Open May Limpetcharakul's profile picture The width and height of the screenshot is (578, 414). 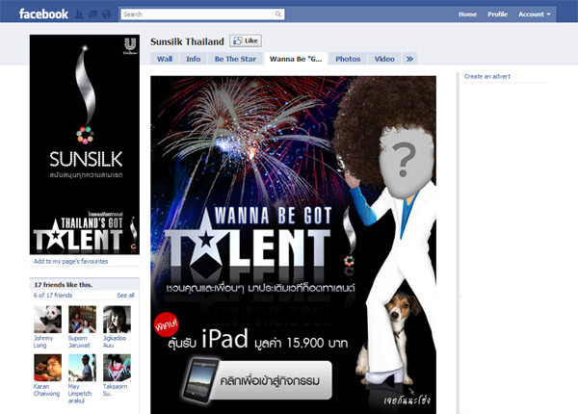click(82, 368)
